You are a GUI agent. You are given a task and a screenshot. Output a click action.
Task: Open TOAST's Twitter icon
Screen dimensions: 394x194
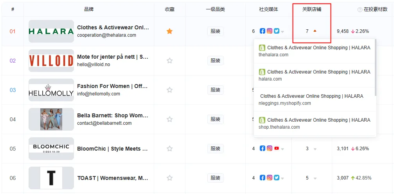pos(277,178)
